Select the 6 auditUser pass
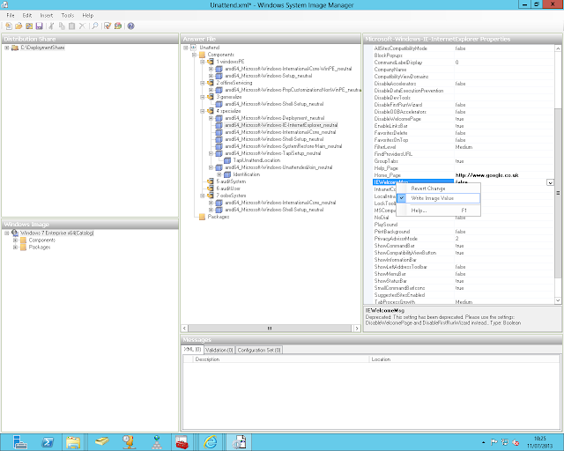The image size is (564, 451). coord(228,189)
